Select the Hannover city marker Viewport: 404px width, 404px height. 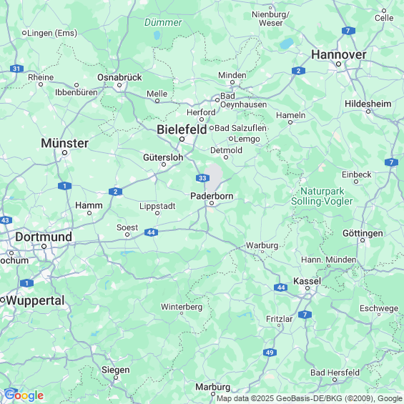pyautogui.click(x=338, y=64)
